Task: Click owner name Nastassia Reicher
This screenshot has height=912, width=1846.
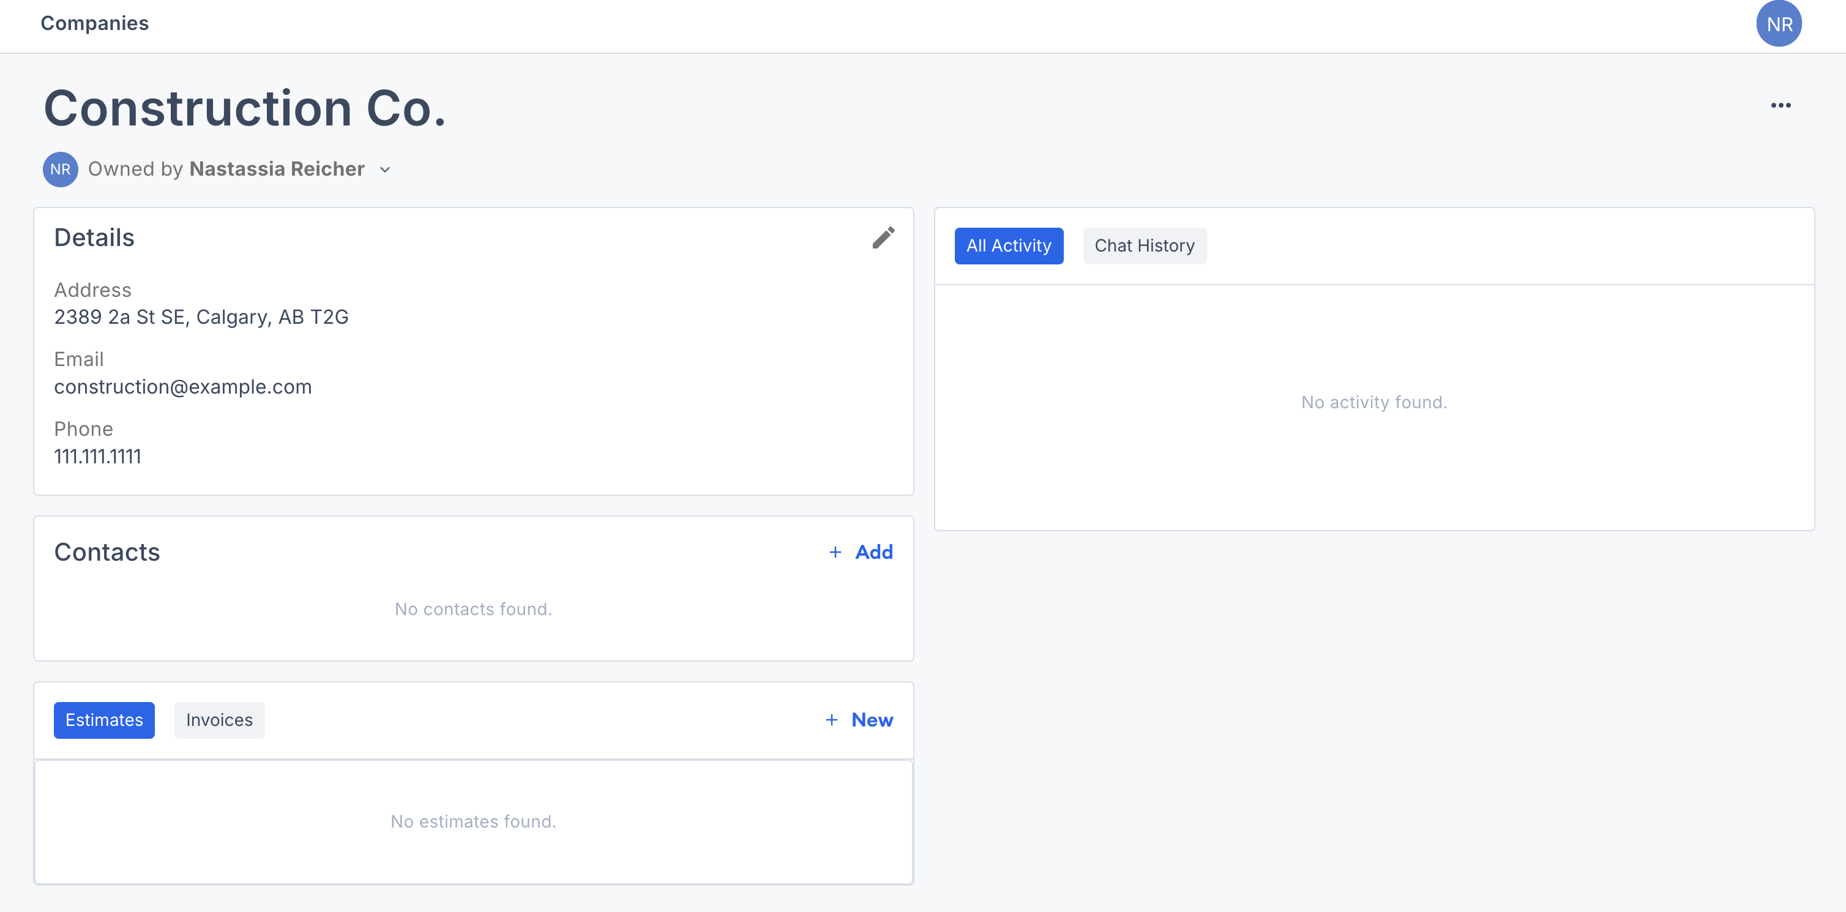Action: (x=277, y=169)
